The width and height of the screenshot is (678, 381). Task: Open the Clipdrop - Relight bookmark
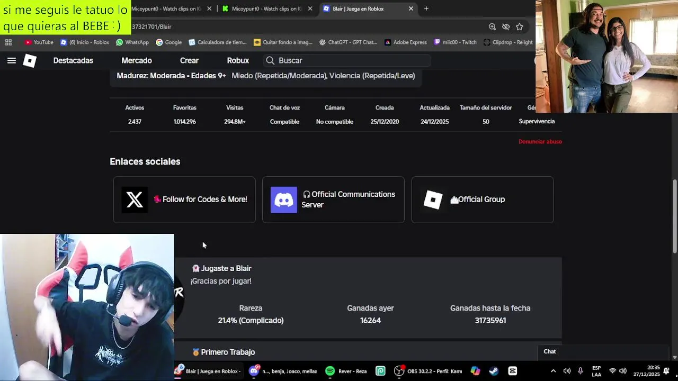(x=508, y=42)
